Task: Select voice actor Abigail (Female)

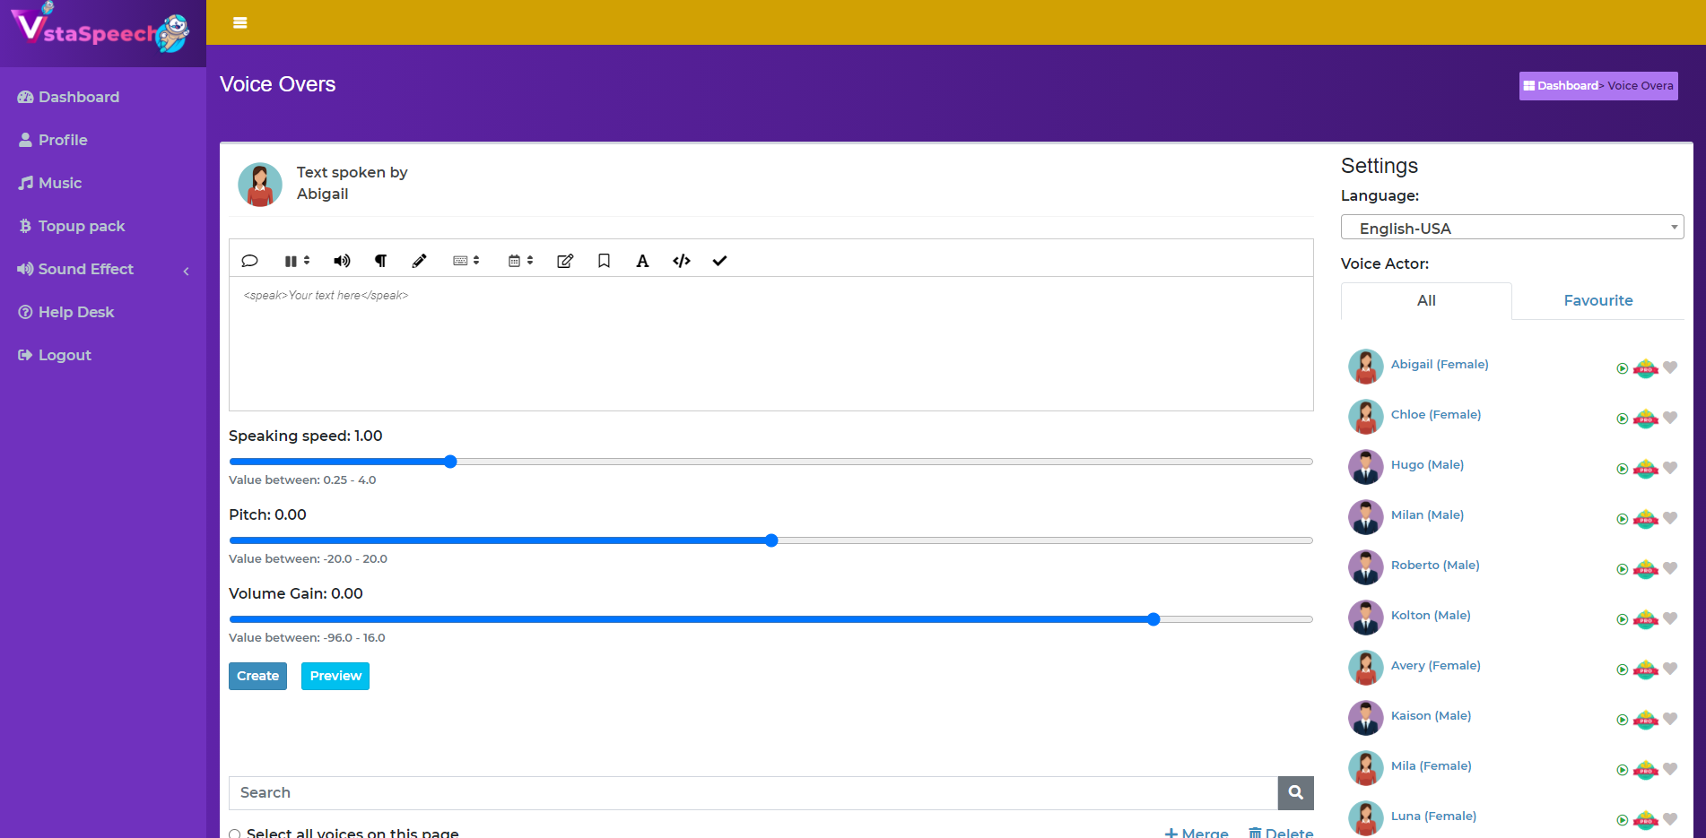Action: coord(1440,365)
